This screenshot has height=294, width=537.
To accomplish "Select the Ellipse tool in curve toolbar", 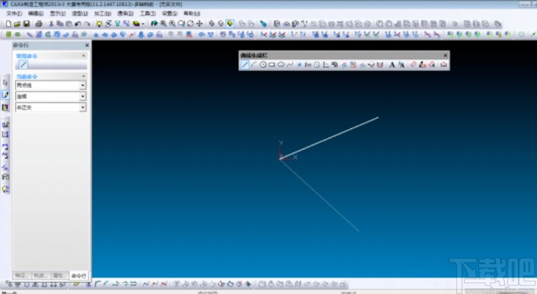I will coord(281,65).
